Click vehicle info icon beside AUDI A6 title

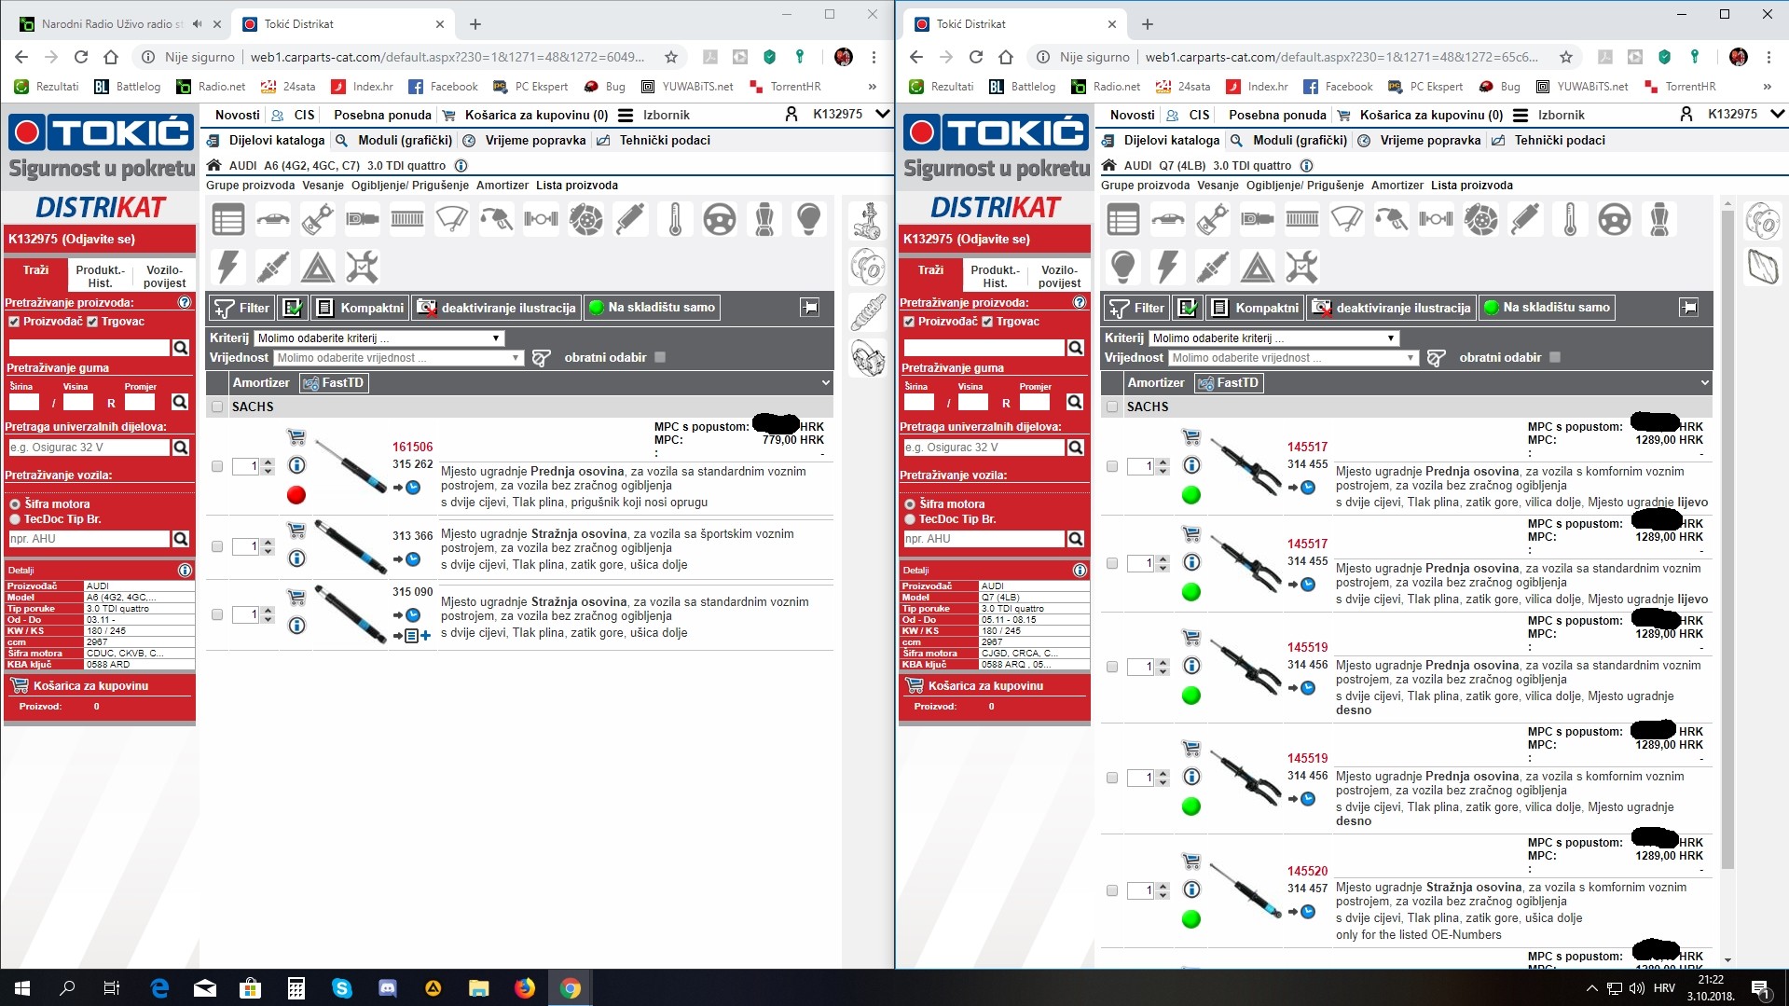[x=461, y=166]
